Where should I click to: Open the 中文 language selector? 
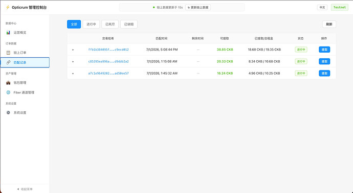click(x=322, y=8)
